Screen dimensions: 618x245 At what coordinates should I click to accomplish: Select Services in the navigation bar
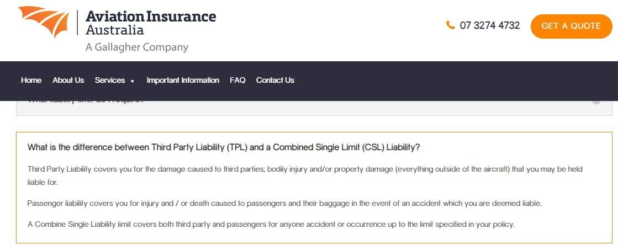point(110,81)
